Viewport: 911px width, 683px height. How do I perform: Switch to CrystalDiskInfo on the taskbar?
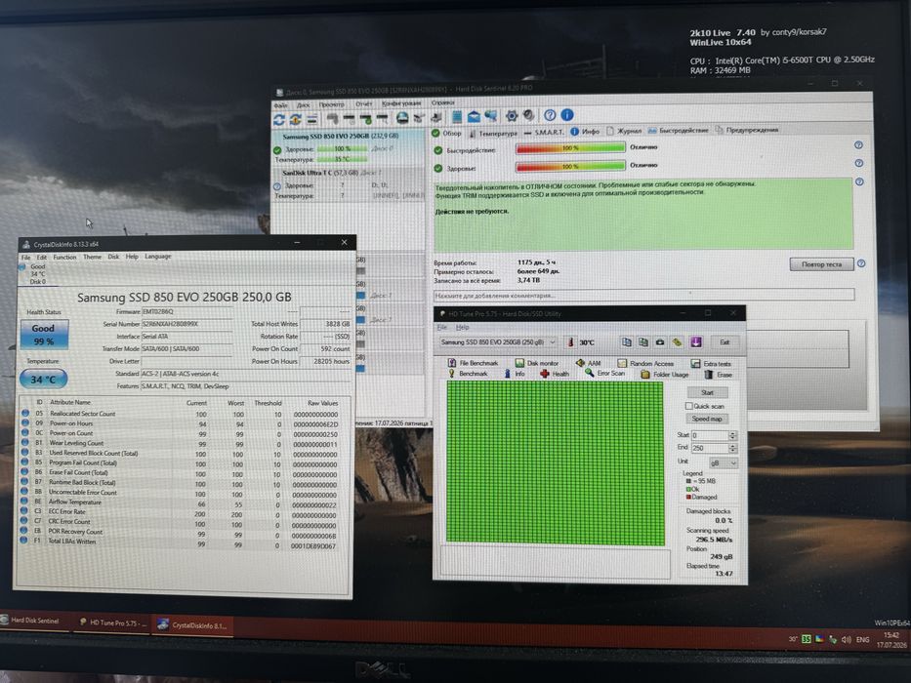(193, 624)
